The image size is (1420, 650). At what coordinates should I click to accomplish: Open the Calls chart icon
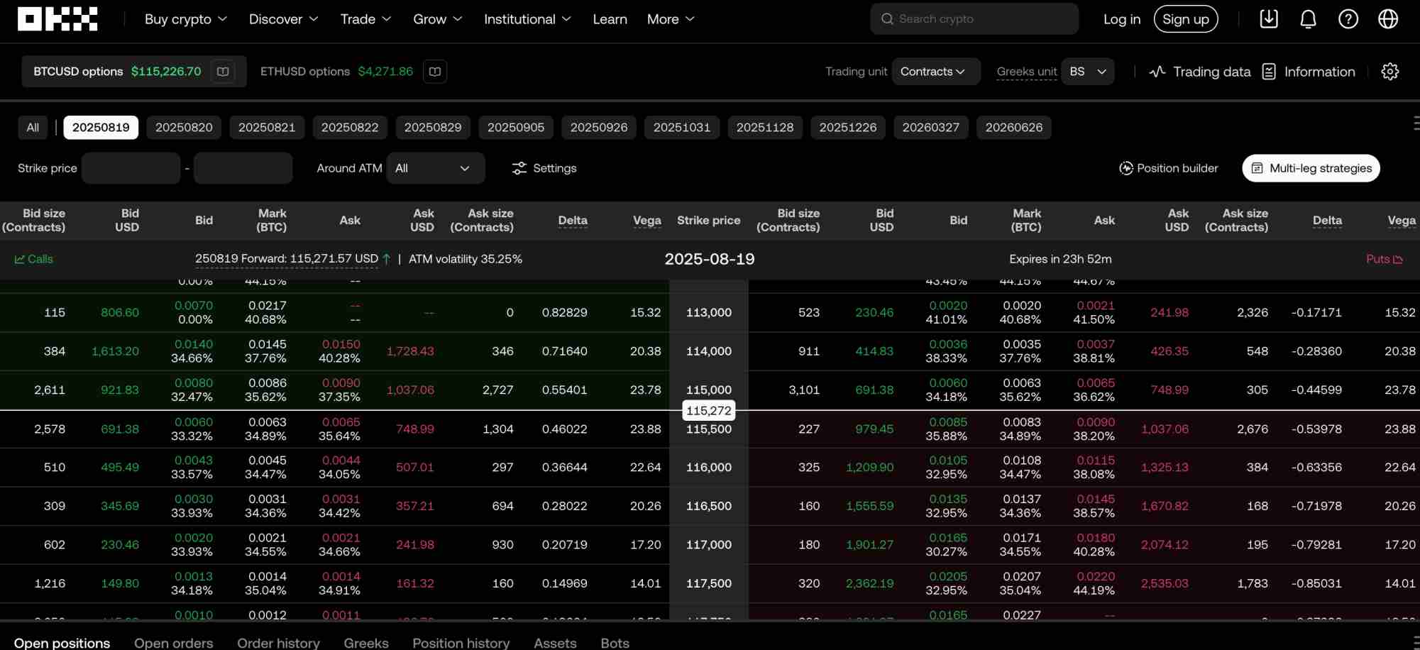(x=21, y=259)
